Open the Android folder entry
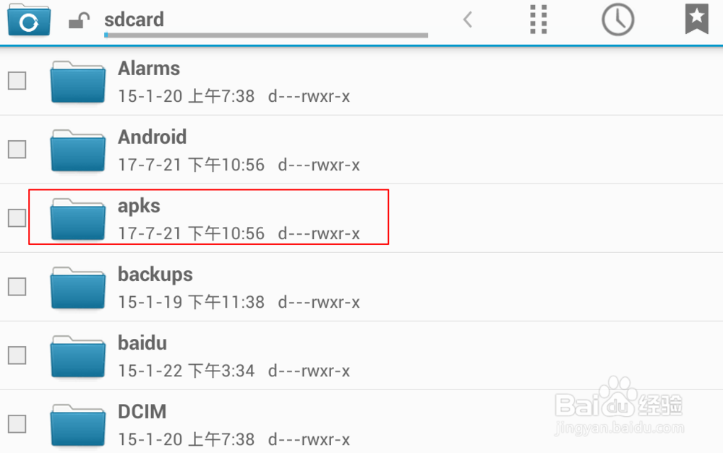This screenshot has width=723, height=453. 361,150
